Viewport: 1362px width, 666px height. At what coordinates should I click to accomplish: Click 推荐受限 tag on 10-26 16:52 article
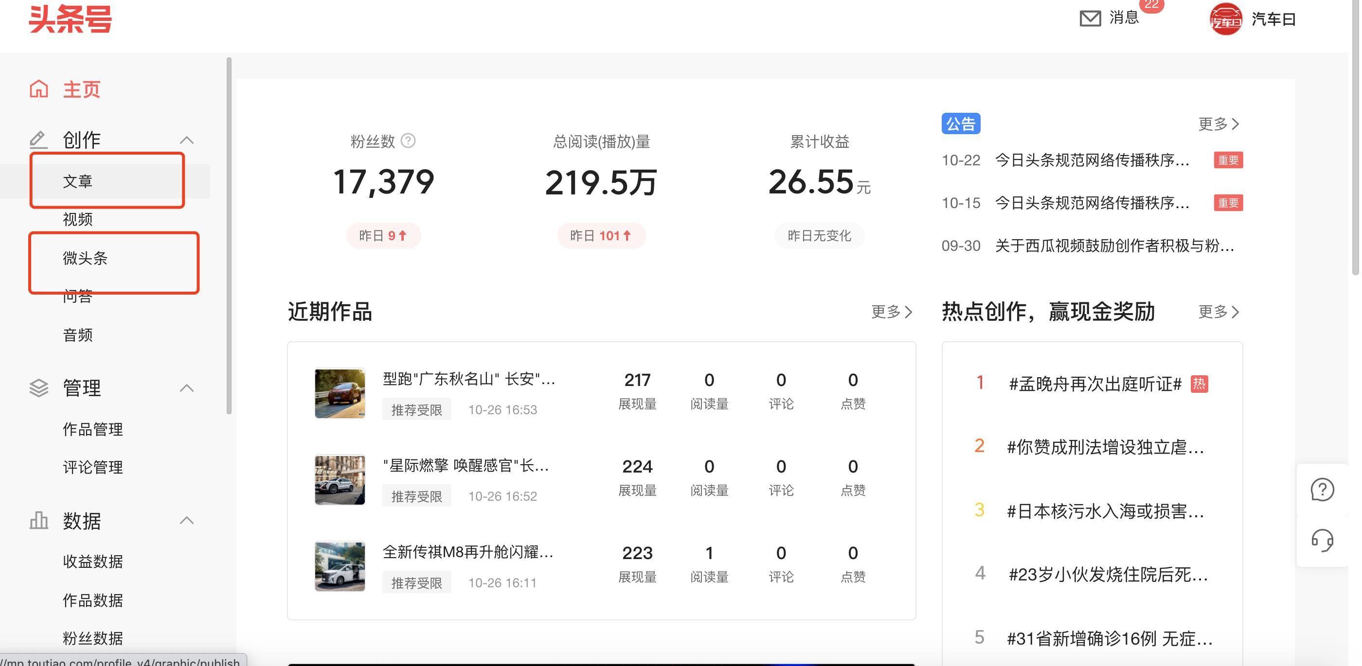(417, 496)
